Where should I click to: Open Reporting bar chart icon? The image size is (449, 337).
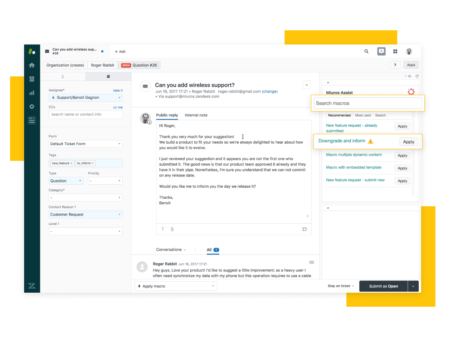[32, 93]
